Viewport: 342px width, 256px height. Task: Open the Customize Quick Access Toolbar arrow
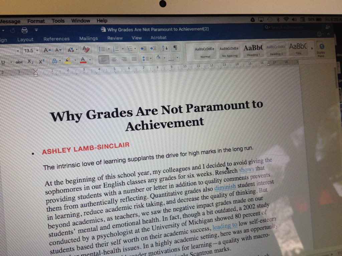pos(36,30)
